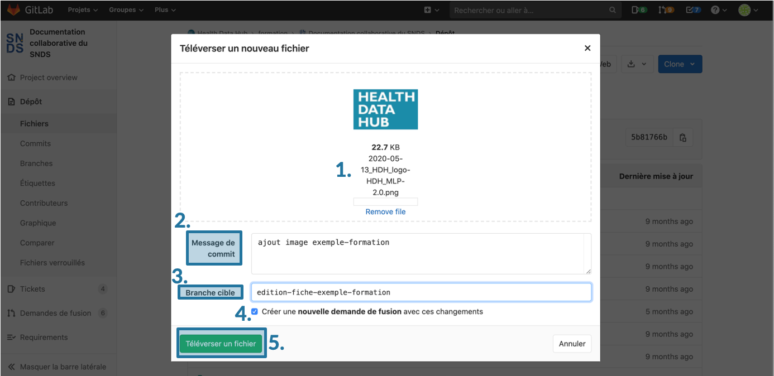Click the Dépôt document icon
This screenshot has width=774, height=376.
(x=11, y=102)
